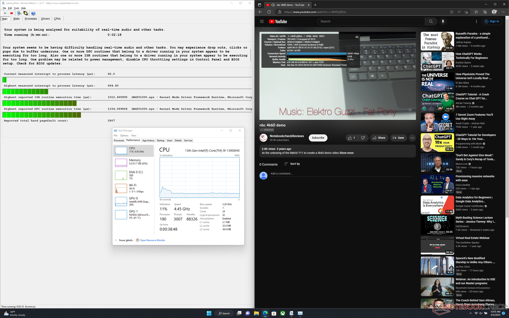Open more actions ellipsis under video
The image size is (509, 318).
pos(412,138)
